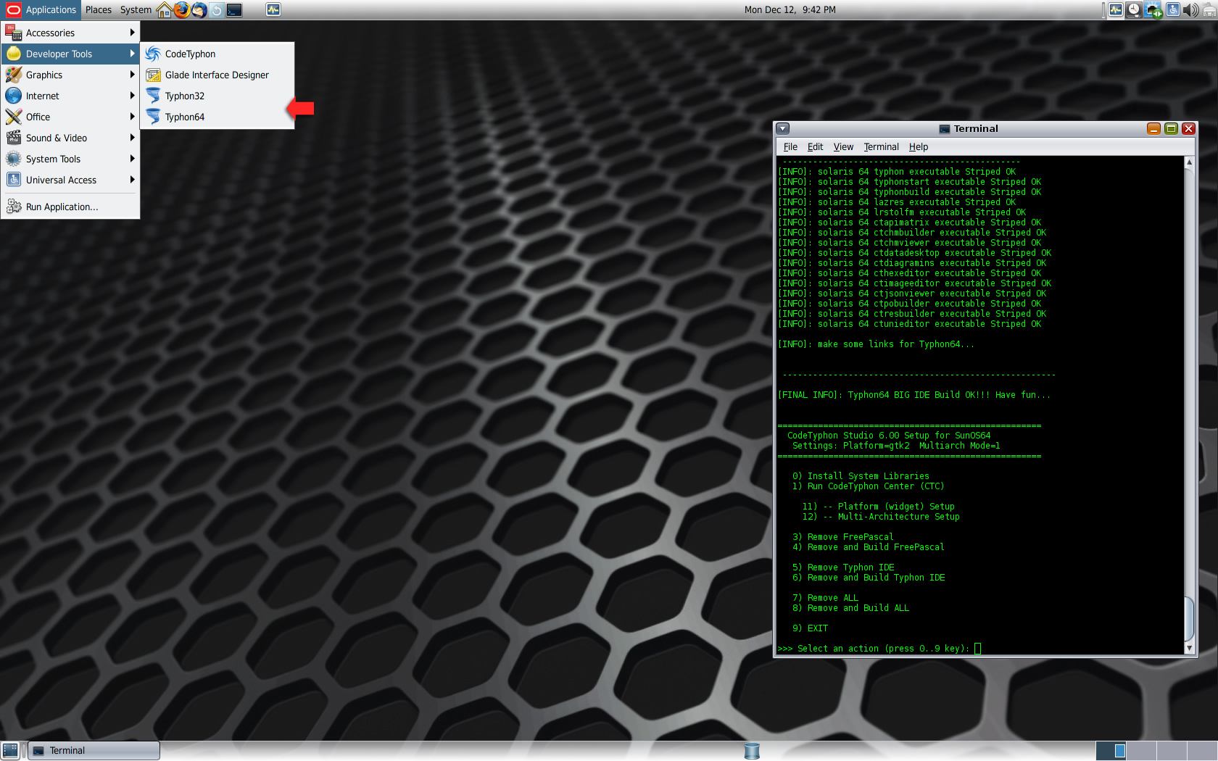Open the Terminal window menu dropdown button

click(782, 128)
